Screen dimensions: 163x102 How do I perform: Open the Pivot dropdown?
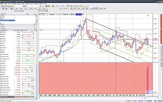click(x=58, y=6)
